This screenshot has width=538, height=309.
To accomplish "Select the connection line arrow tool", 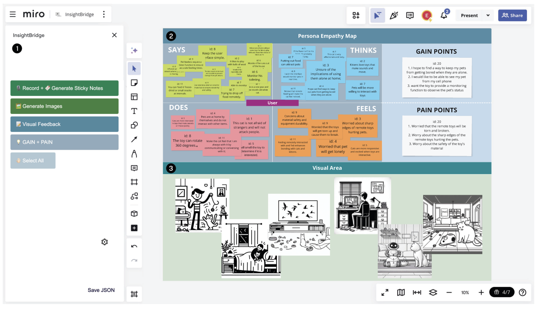I will pyautogui.click(x=134, y=139).
